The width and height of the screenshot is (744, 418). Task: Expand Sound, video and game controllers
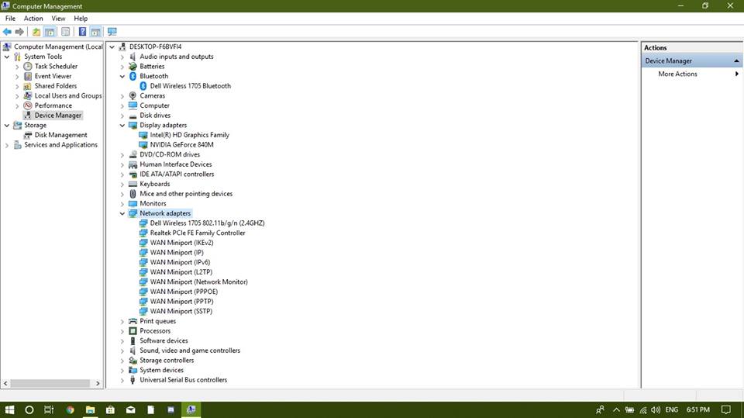click(x=122, y=351)
